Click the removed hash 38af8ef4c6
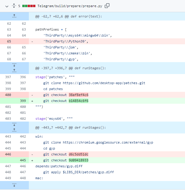Viewport: 185px width, 192px height. tap(79, 95)
